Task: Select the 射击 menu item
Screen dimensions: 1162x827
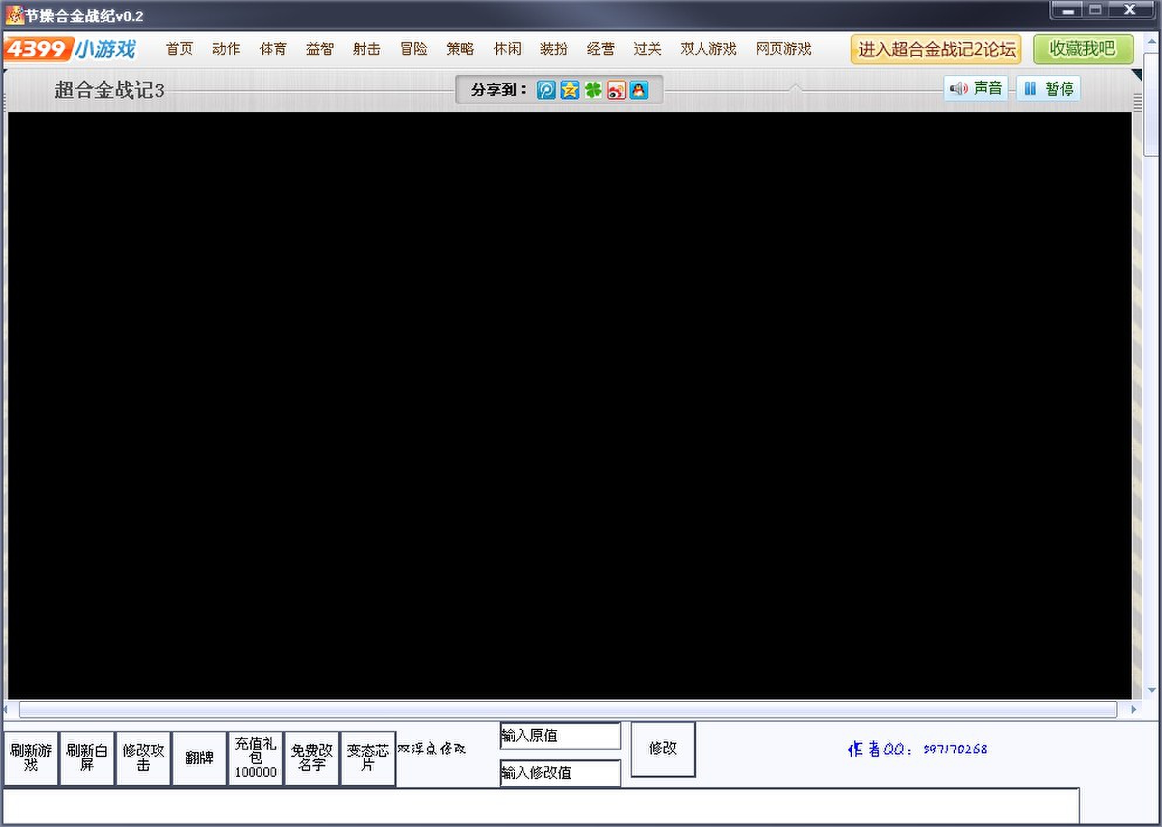Action: point(367,49)
